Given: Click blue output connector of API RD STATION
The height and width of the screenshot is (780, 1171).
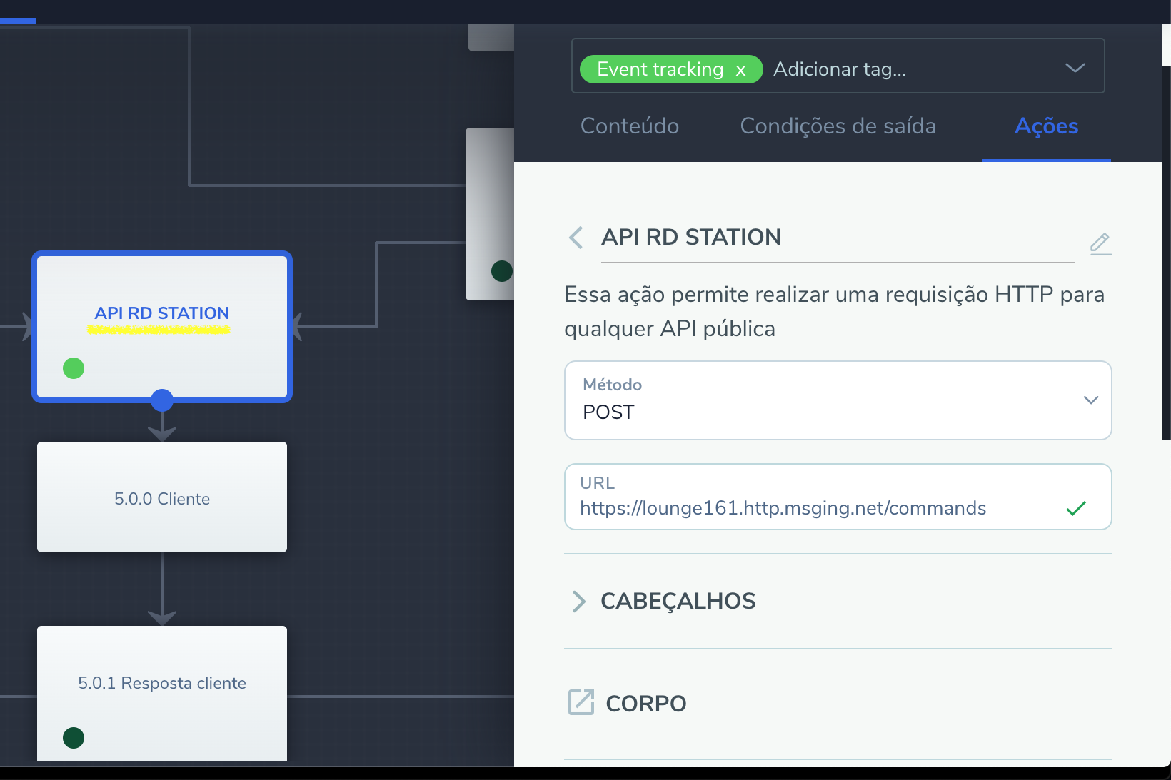Looking at the screenshot, I should [x=162, y=400].
